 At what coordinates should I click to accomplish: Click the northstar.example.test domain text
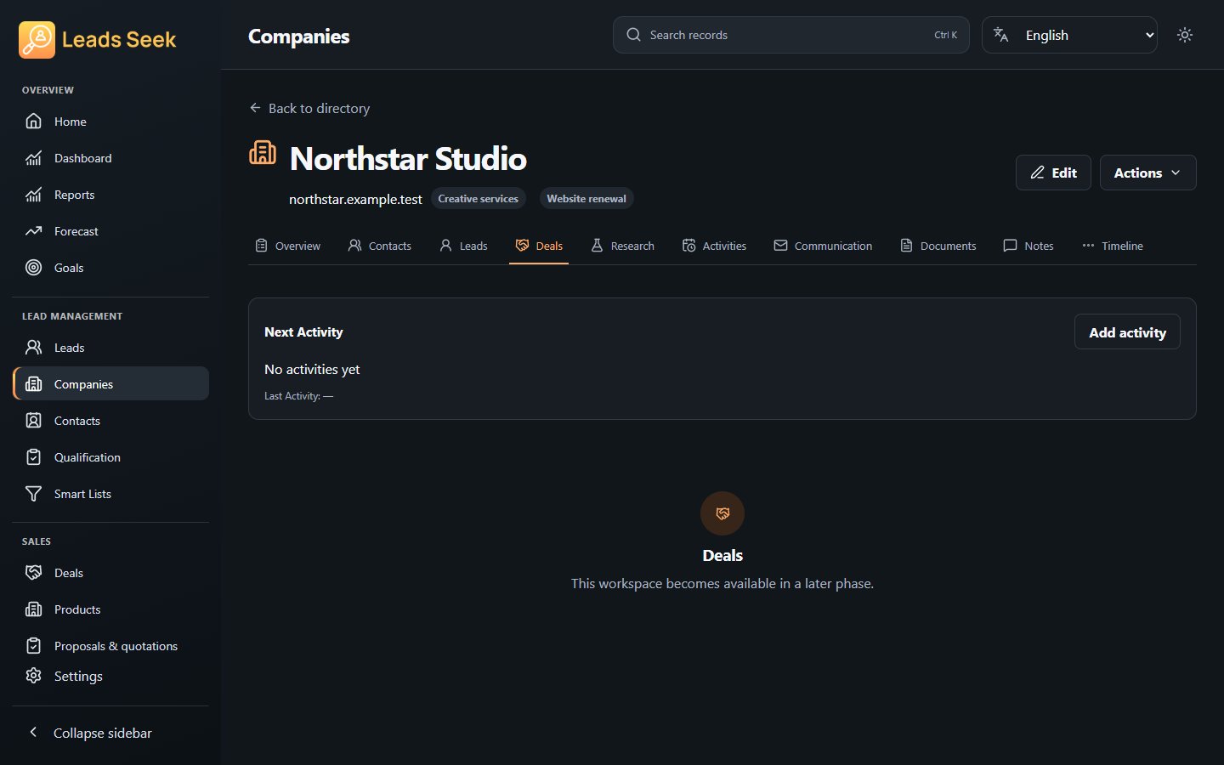point(355,199)
